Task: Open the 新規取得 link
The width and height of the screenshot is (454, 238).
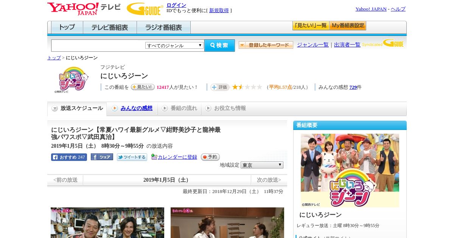Action: coord(219,11)
